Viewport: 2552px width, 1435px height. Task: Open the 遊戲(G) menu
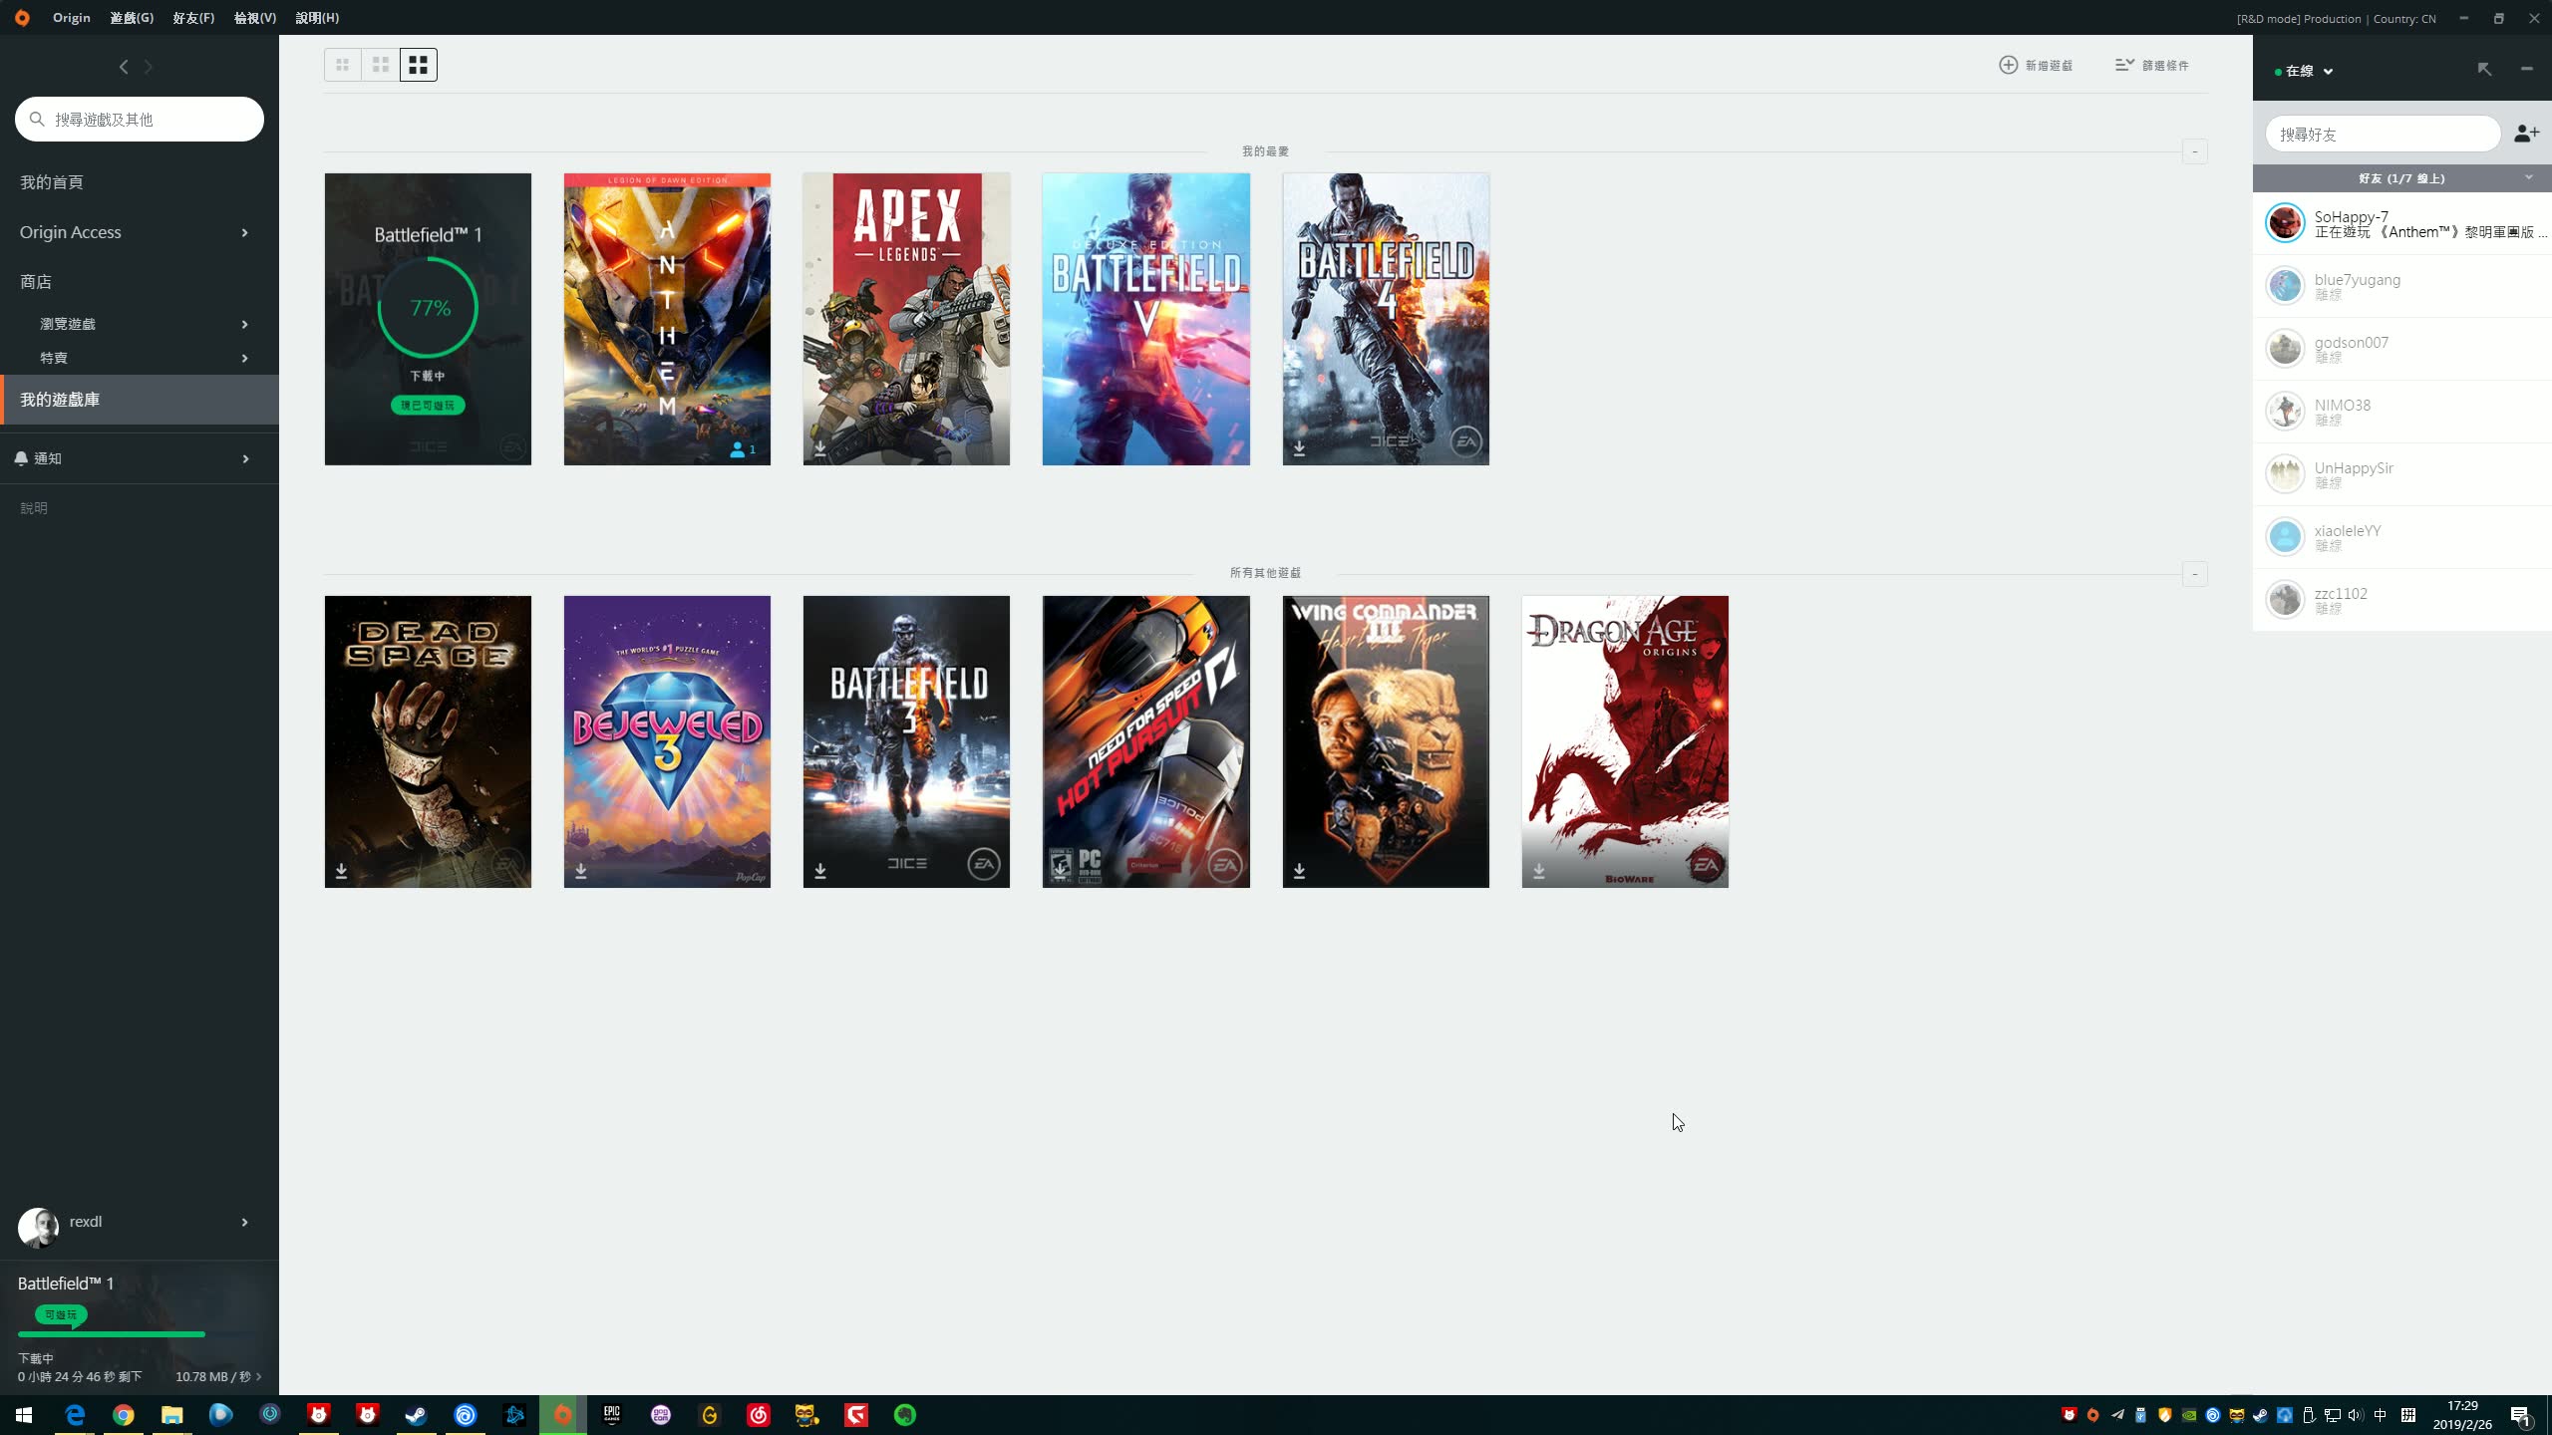[132, 18]
